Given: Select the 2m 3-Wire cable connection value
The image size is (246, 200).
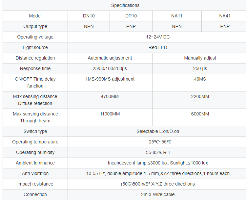Looking at the screenshot, I should point(158,194).
